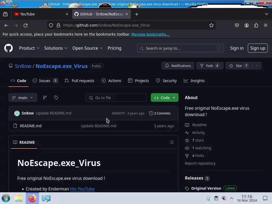The width and height of the screenshot is (272, 204).
Task: Open the Manage bookmarks link
Action: pos(150,34)
